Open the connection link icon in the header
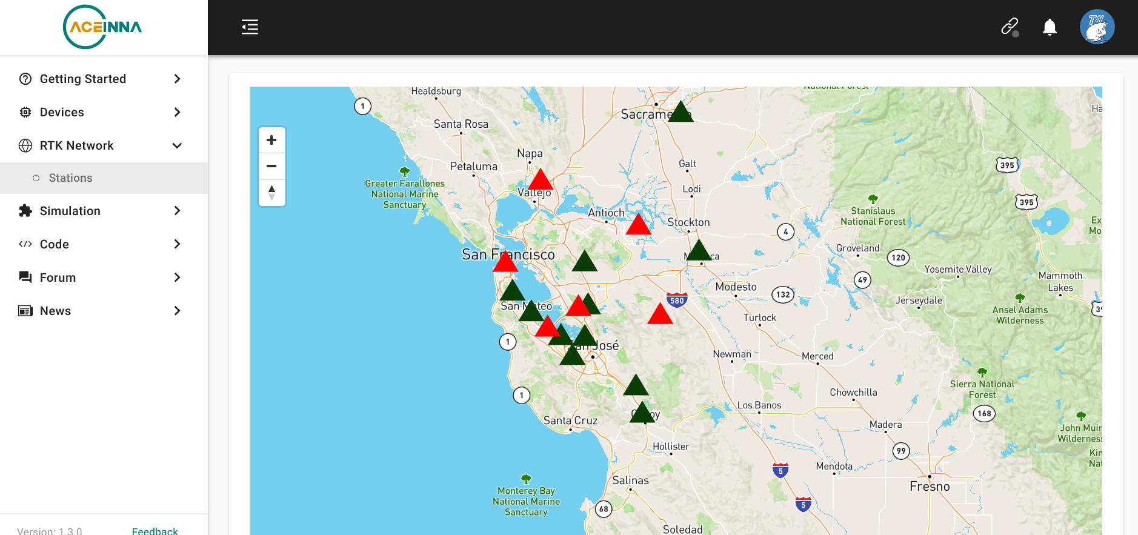 click(1010, 27)
